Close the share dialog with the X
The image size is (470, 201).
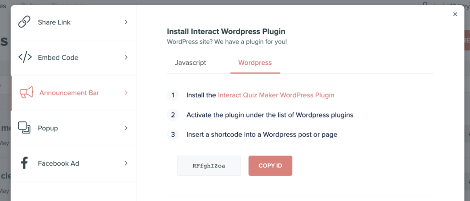point(455,14)
